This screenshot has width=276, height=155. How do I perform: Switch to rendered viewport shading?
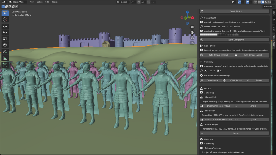269,2
